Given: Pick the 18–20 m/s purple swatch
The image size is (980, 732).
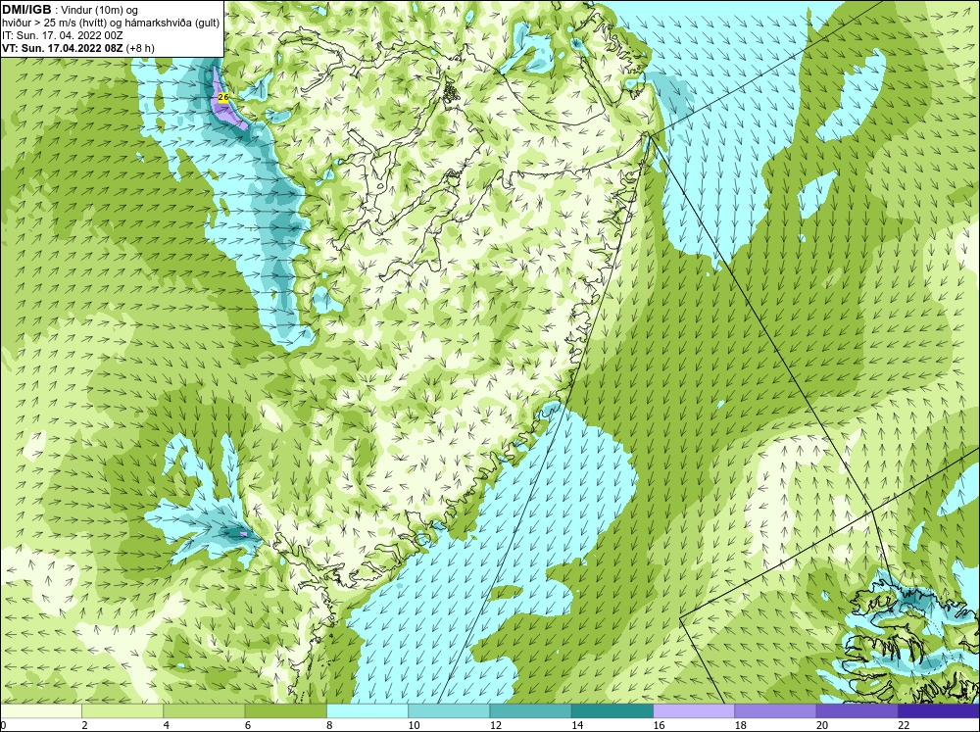Looking at the screenshot, I should 775,710.
